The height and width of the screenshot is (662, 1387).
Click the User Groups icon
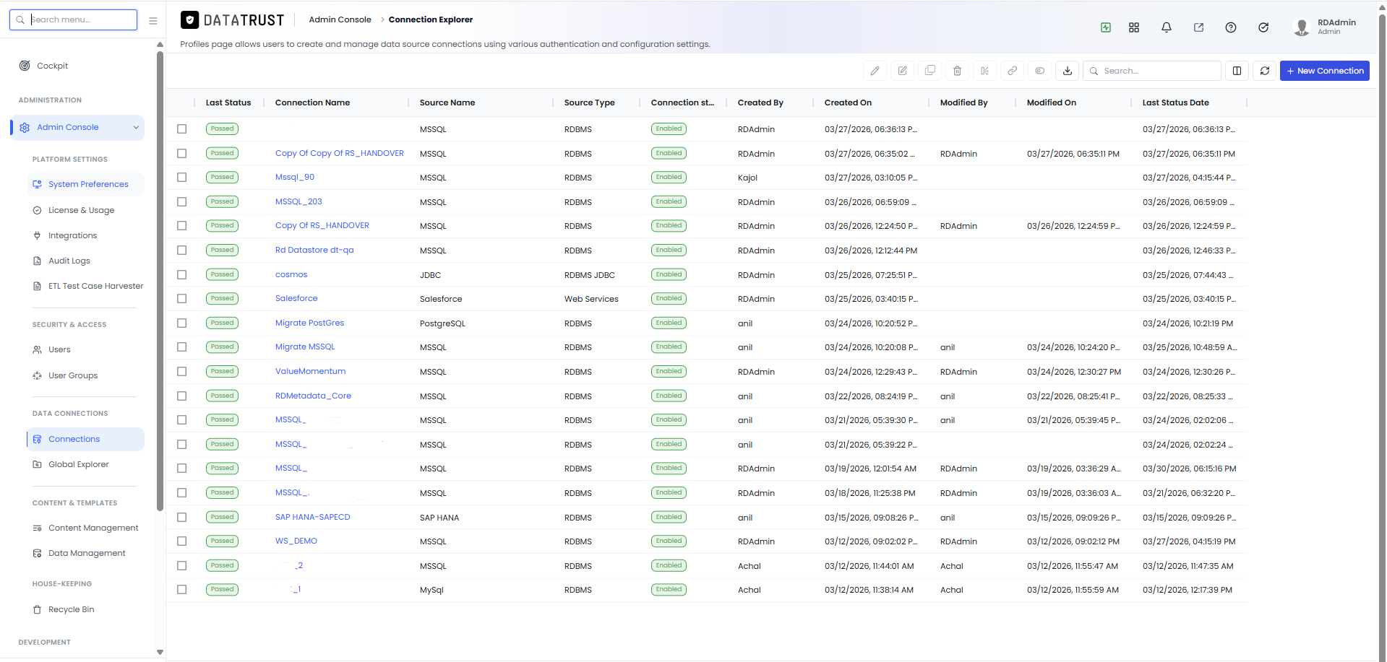point(37,375)
